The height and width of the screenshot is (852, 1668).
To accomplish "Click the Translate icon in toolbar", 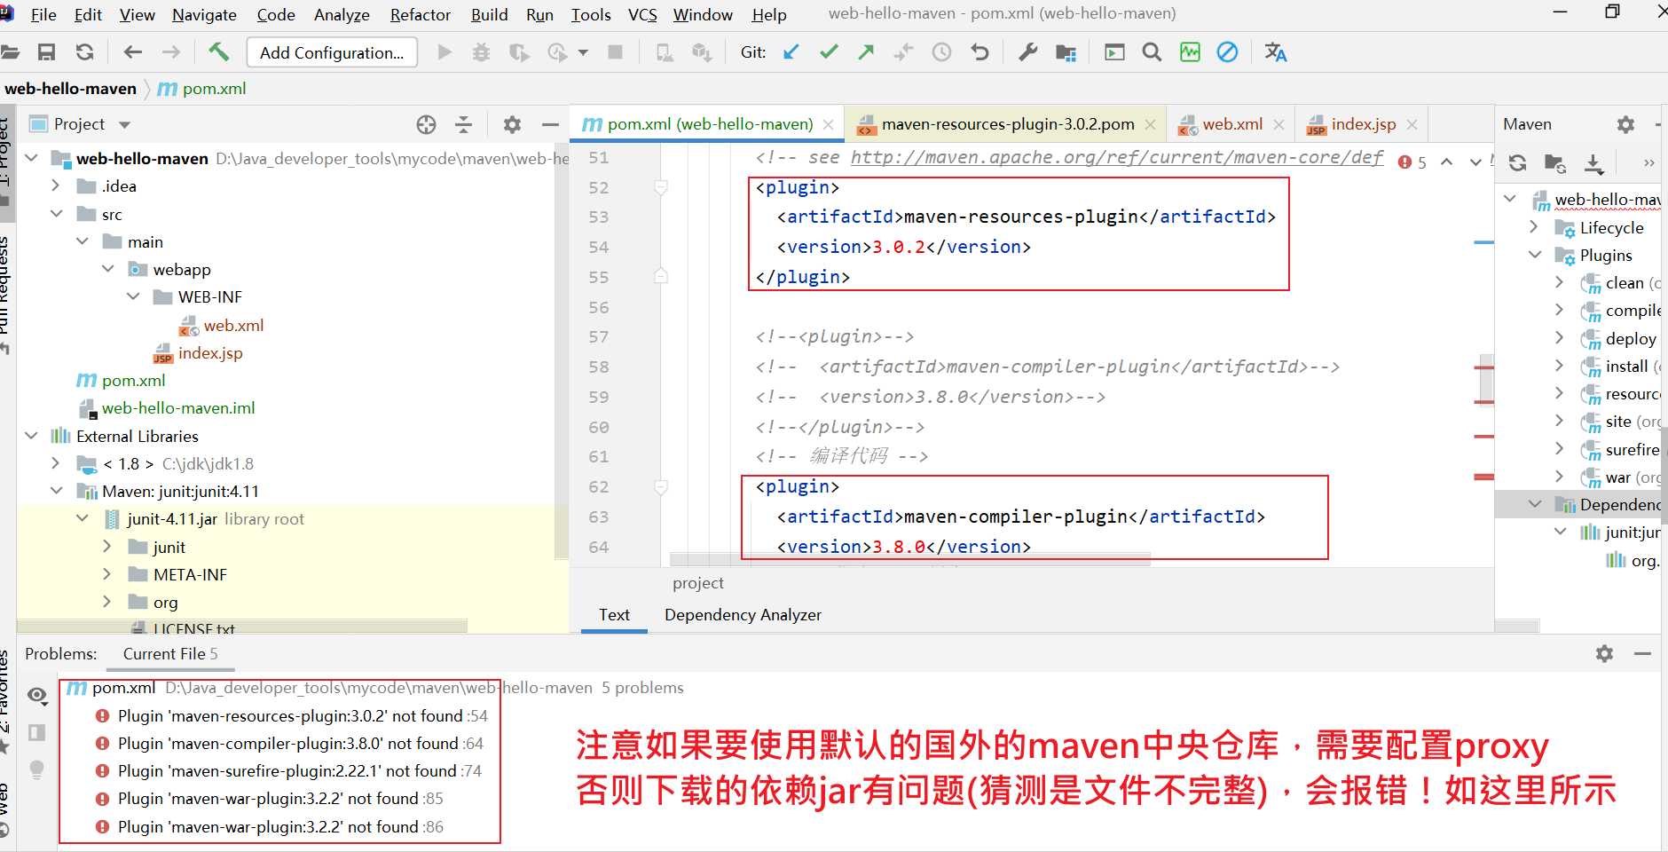I will click(x=1276, y=52).
